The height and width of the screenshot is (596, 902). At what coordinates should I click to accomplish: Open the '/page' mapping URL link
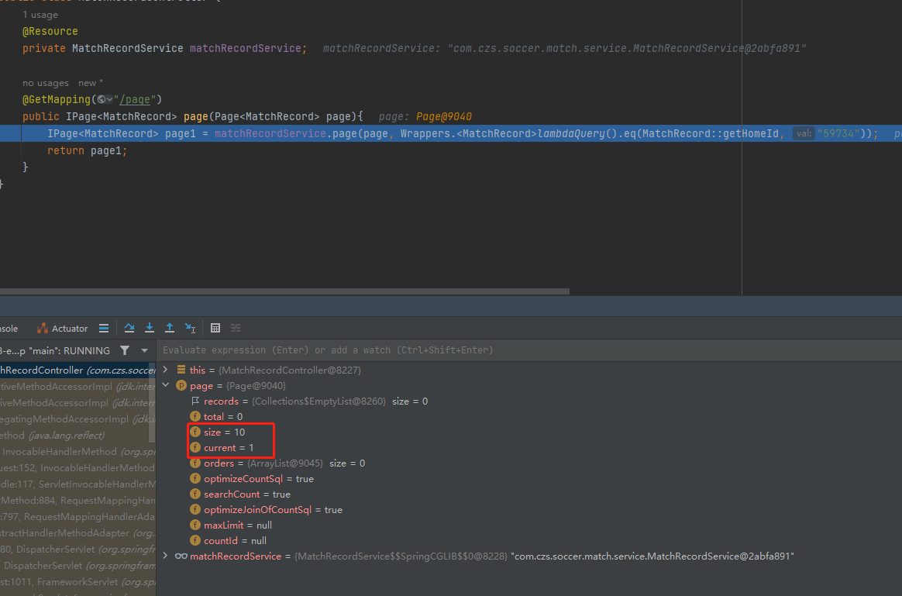tap(136, 99)
